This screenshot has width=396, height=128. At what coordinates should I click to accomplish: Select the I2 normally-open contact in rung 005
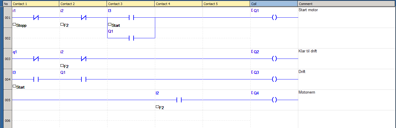(x=179, y=100)
